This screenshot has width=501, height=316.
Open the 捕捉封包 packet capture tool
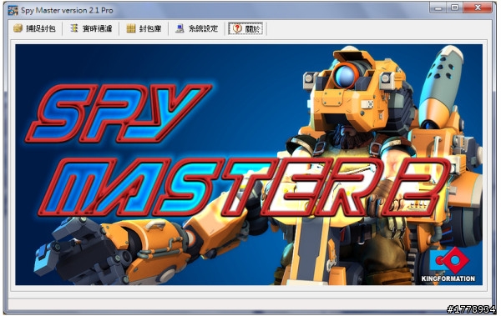(34, 28)
